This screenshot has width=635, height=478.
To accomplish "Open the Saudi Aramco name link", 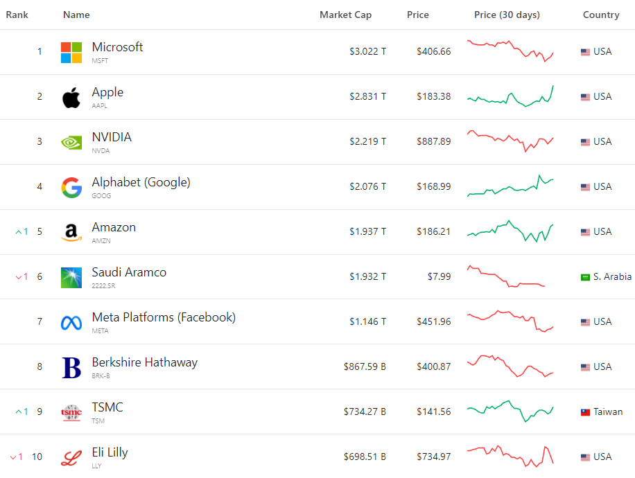I will 129,272.
